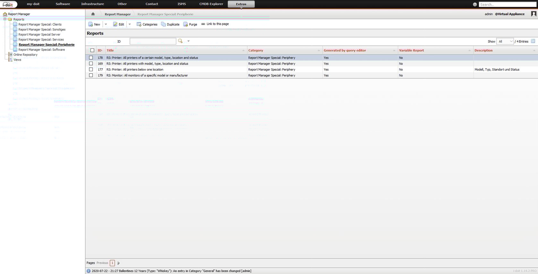Click the i-doit logo

click(x=8, y=4)
